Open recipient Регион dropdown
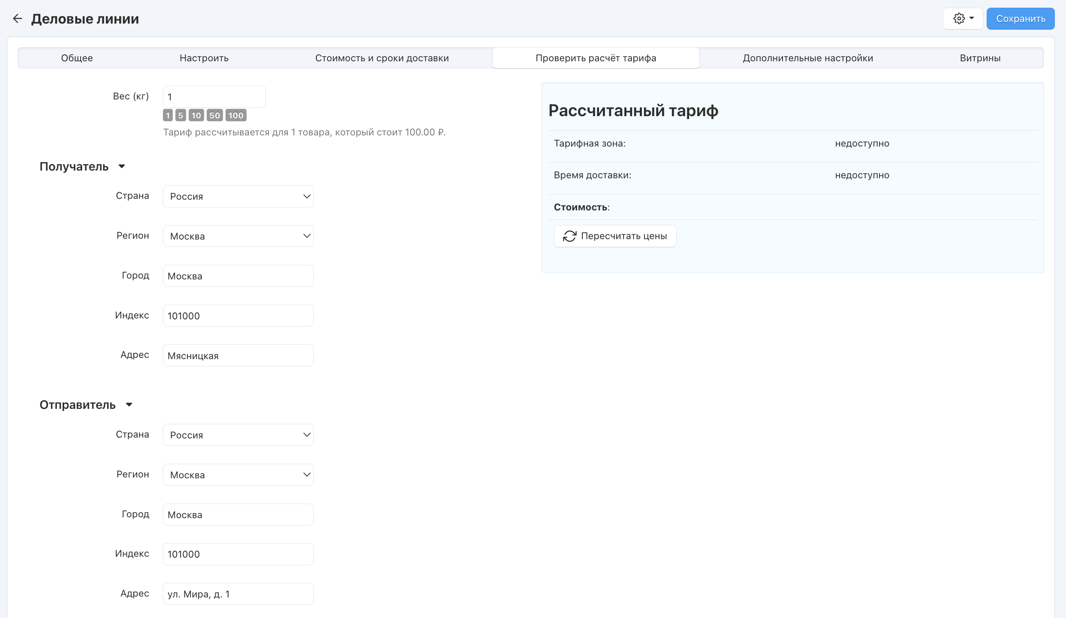Viewport: 1066px width, 618px height. 238,236
